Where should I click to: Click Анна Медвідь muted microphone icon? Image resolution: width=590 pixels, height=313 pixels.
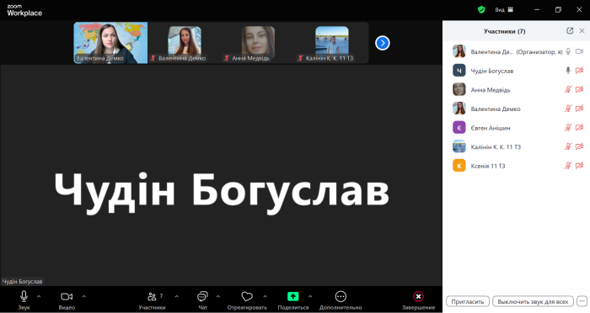[568, 89]
